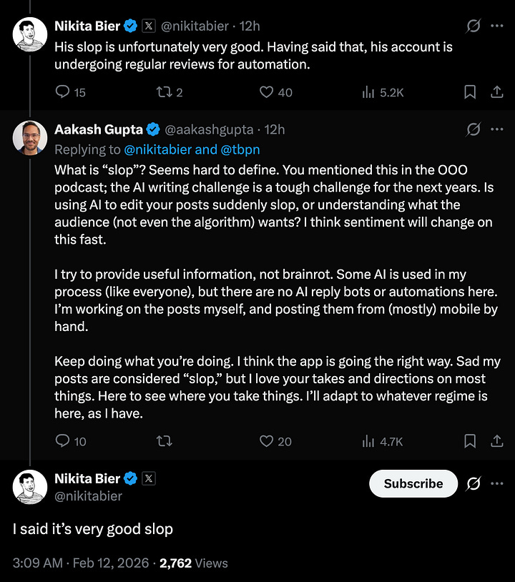Screen dimensions: 515x582
Task: Reply to Aakash Gupta's post
Action: [x=63, y=441]
